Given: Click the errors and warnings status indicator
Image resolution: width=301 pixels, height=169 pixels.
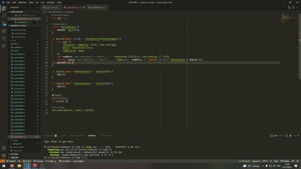Looking at the screenshot, I should (x=27, y=161).
